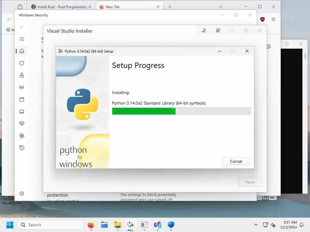
Task: Expand the list all tabs dropdown
Action: tap(221, 7)
